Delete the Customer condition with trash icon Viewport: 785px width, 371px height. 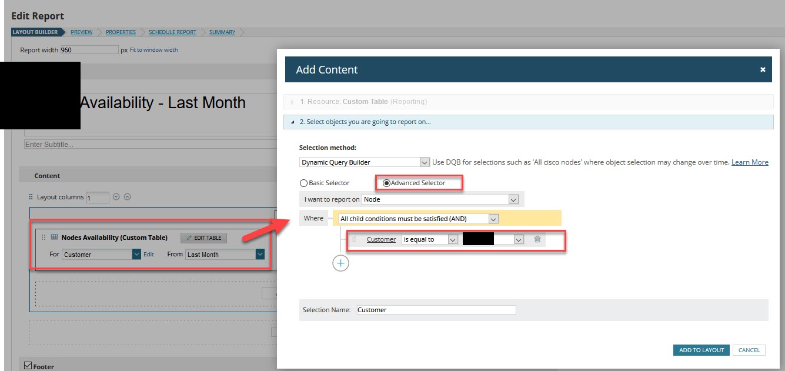click(x=537, y=239)
